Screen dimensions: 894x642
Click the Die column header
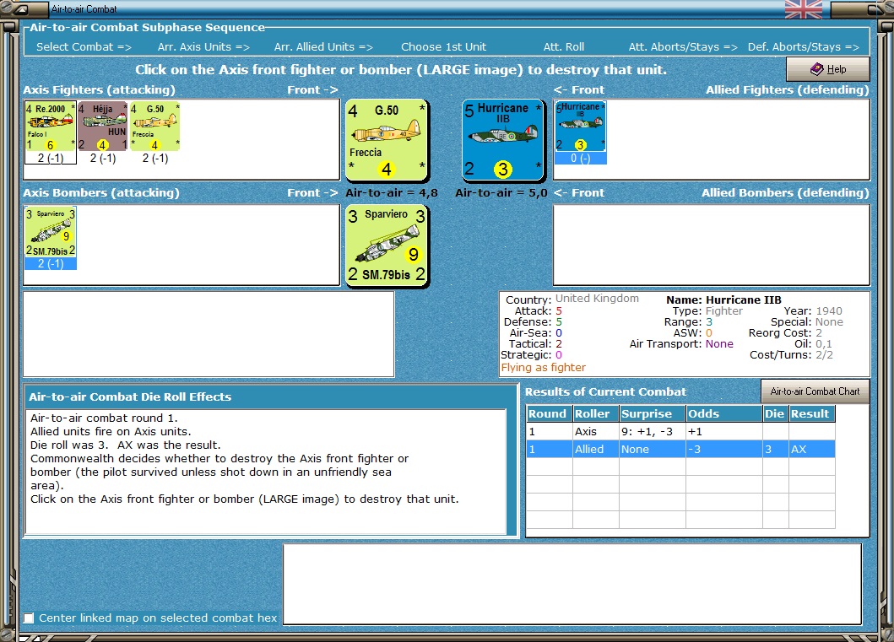tap(776, 413)
